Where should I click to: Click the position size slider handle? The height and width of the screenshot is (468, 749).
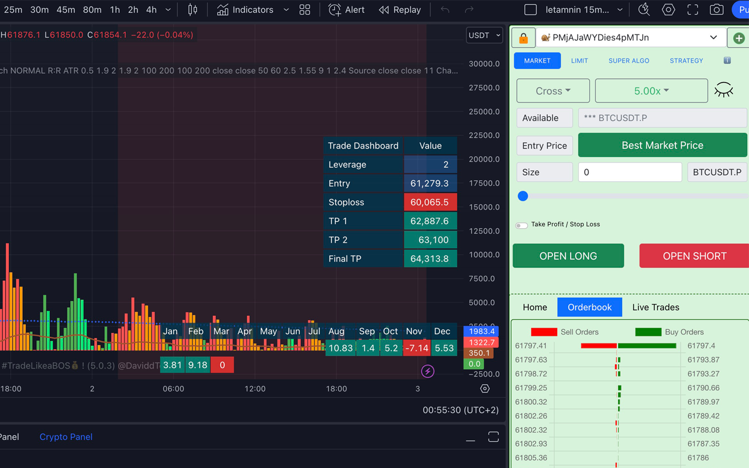point(523,197)
